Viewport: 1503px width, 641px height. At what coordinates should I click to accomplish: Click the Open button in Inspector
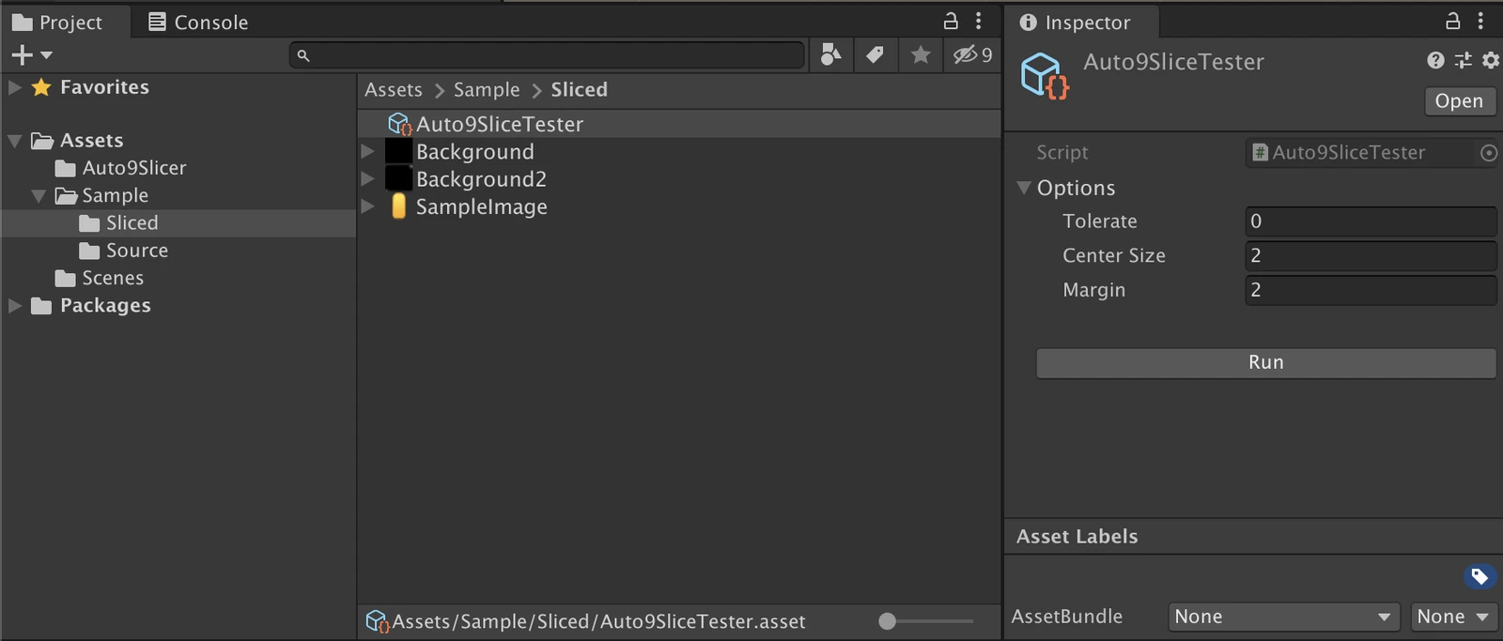click(1459, 101)
